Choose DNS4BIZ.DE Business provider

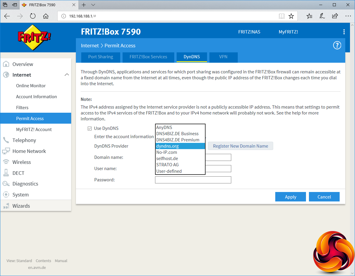(180, 134)
